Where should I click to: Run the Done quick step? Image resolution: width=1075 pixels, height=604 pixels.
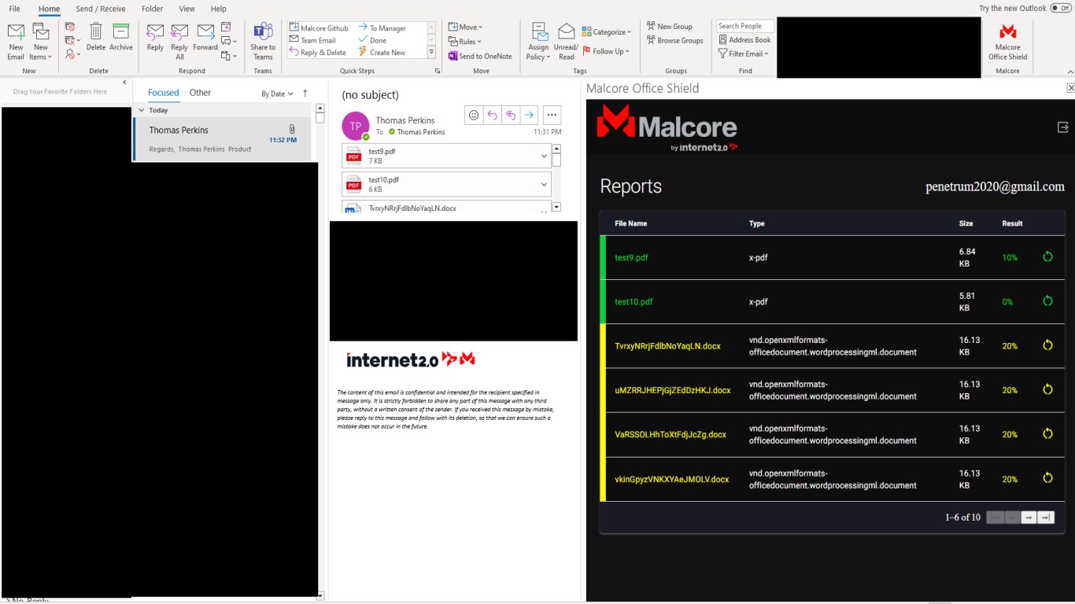pyautogui.click(x=373, y=40)
